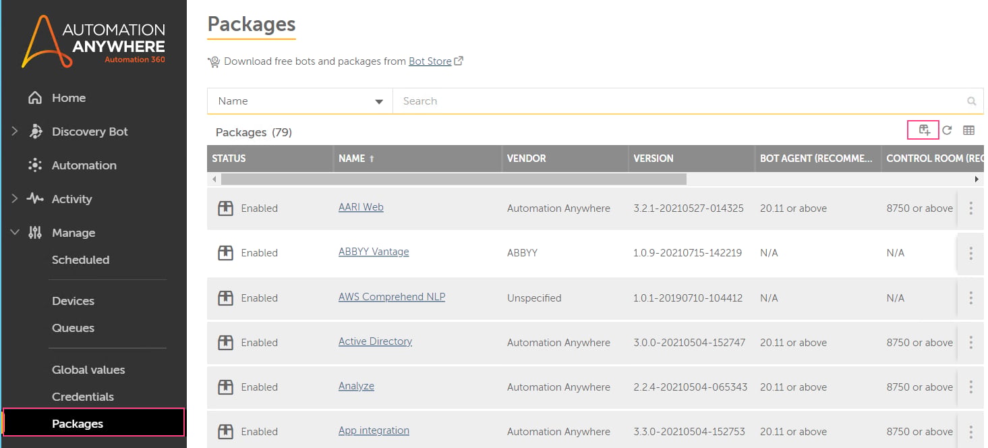Click the Manage sliders icon
The image size is (988, 448).
(x=35, y=233)
